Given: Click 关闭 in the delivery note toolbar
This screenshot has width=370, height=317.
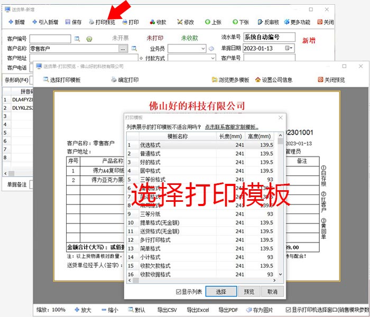Looking at the screenshot, I should [326, 22].
